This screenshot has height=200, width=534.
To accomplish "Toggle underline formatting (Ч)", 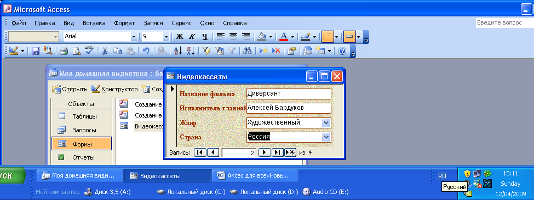I will pos(204,37).
